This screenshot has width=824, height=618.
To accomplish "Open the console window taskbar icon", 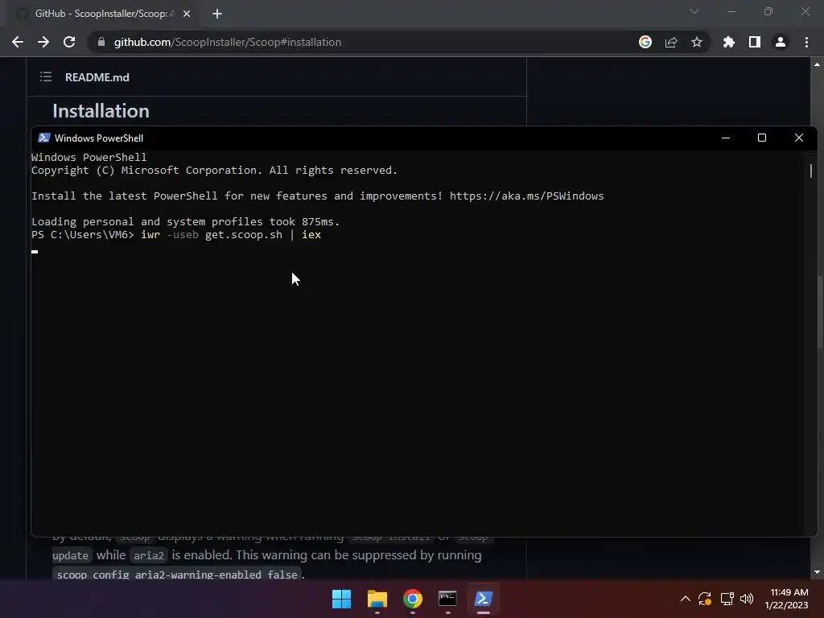I will pos(447,599).
